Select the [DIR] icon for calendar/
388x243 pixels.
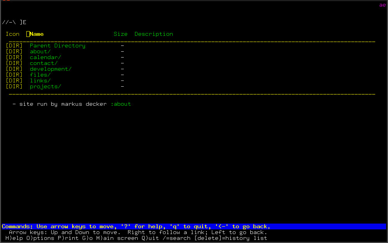[x=14, y=58]
